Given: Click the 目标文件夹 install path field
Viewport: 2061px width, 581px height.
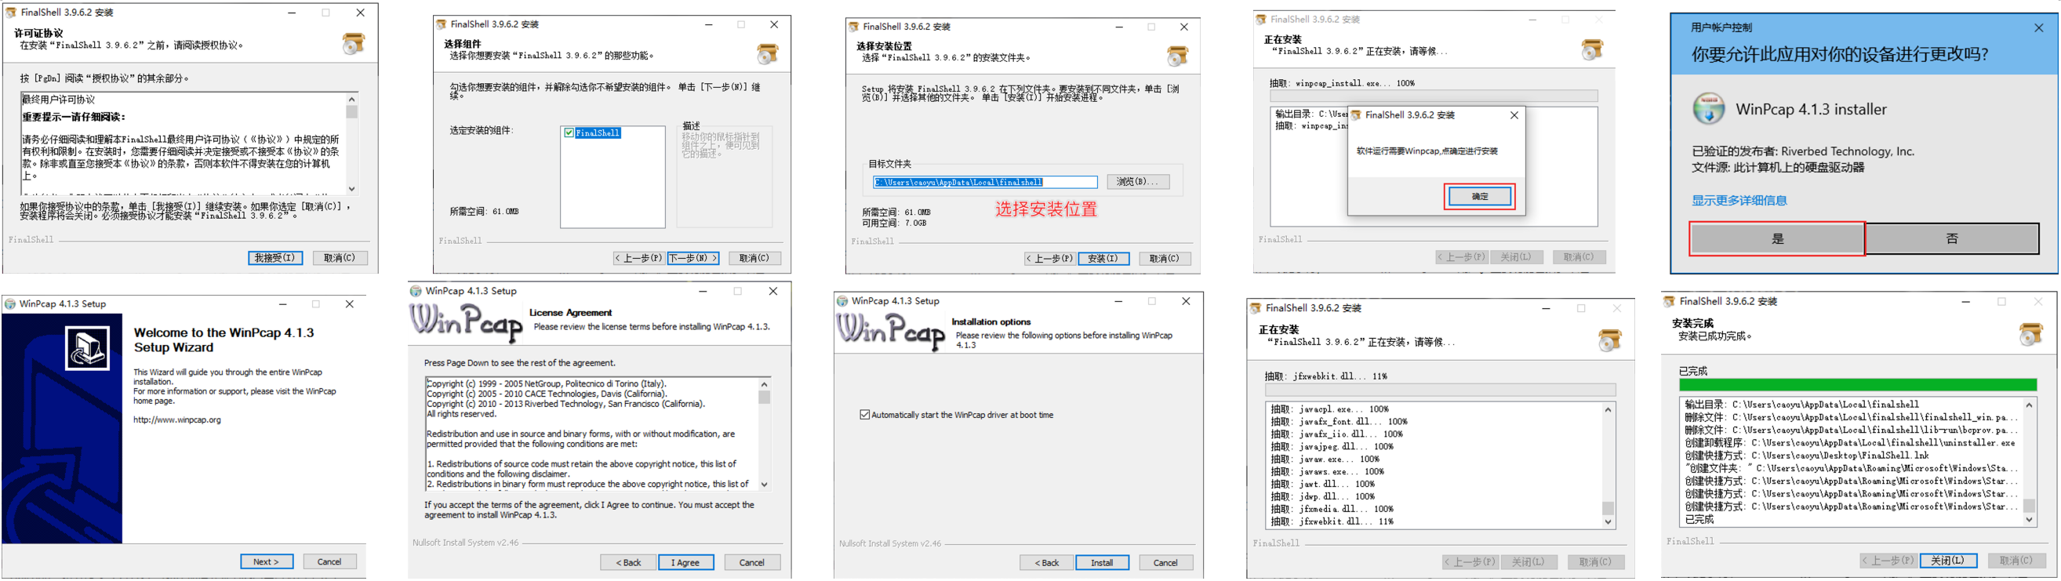Looking at the screenshot, I should point(985,183).
